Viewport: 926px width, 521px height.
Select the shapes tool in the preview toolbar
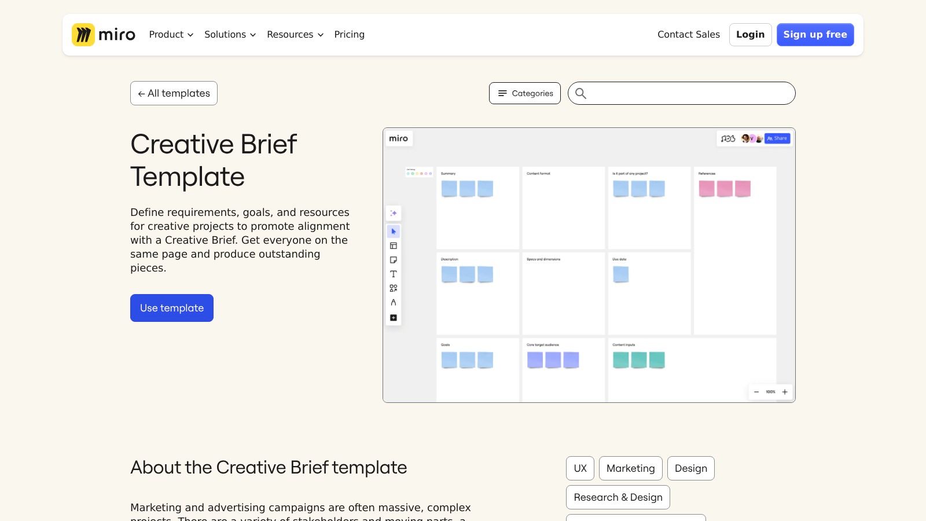coord(394,288)
